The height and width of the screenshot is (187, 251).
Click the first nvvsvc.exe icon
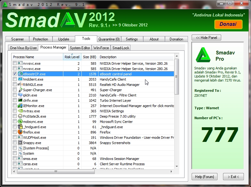tap(20, 63)
